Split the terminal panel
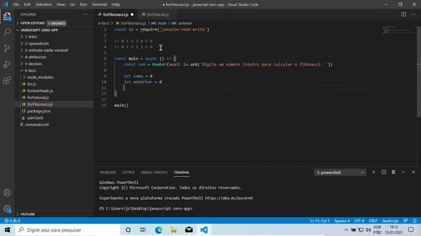The width and height of the screenshot is (421, 236). (x=384, y=172)
